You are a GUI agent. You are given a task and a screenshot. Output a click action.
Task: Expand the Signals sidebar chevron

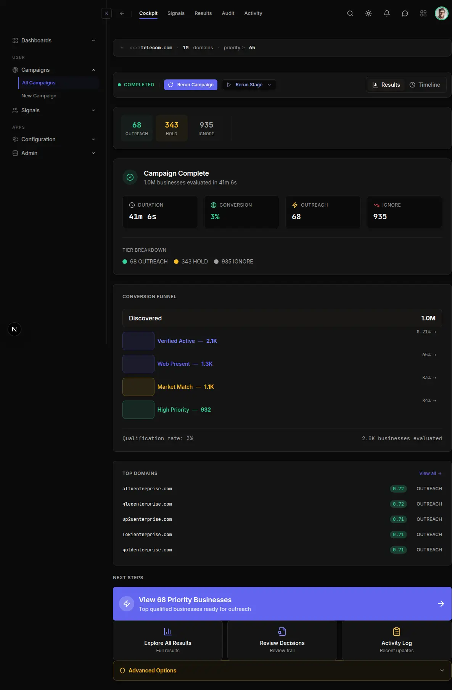point(93,110)
